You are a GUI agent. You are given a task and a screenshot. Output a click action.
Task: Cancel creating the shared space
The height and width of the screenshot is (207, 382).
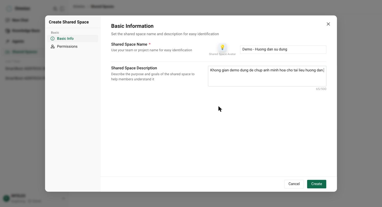(x=294, y=184)
